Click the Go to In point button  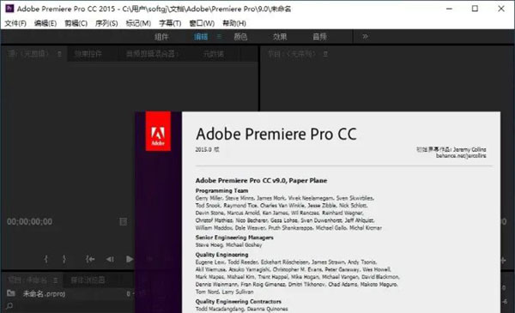90,259
